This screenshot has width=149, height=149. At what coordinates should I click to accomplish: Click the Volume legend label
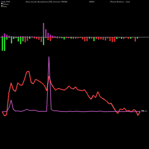click(6, 4)
